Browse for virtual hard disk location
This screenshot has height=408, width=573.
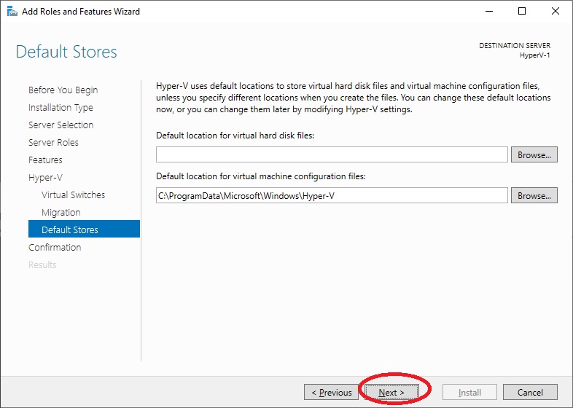tap(534, 154)
